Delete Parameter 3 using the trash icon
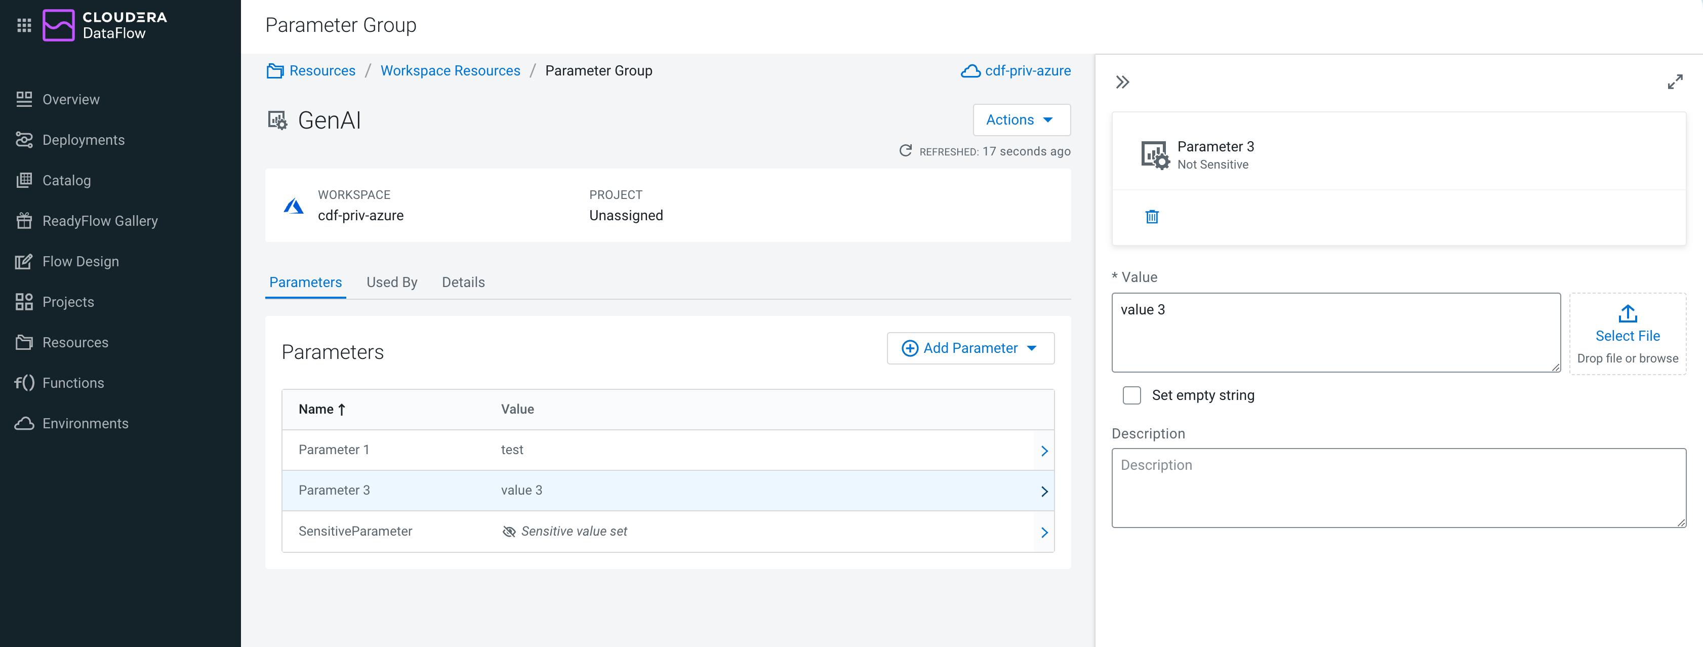The image size is (1703, 647). pos(1152,216)
